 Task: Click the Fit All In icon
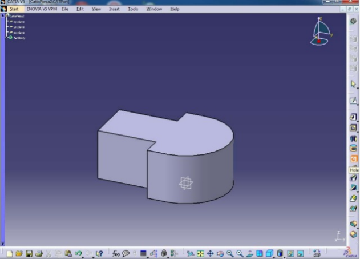200,253
